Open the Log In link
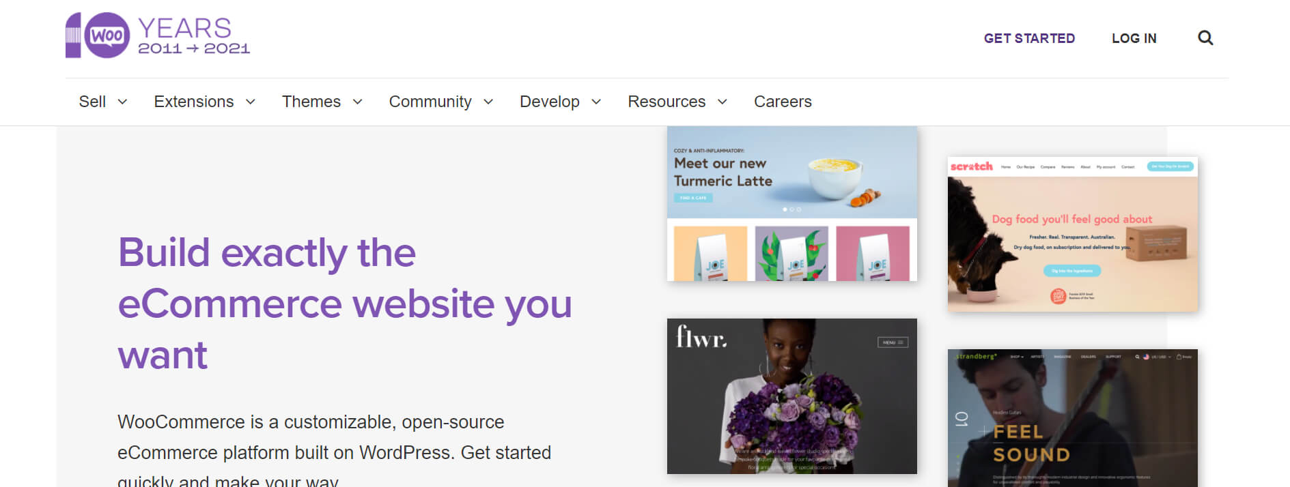 [1134, 38]
